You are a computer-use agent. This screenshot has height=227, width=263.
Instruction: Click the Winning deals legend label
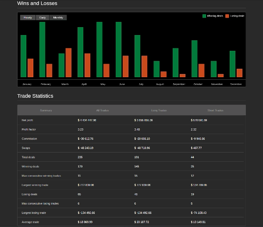point(215,16)
